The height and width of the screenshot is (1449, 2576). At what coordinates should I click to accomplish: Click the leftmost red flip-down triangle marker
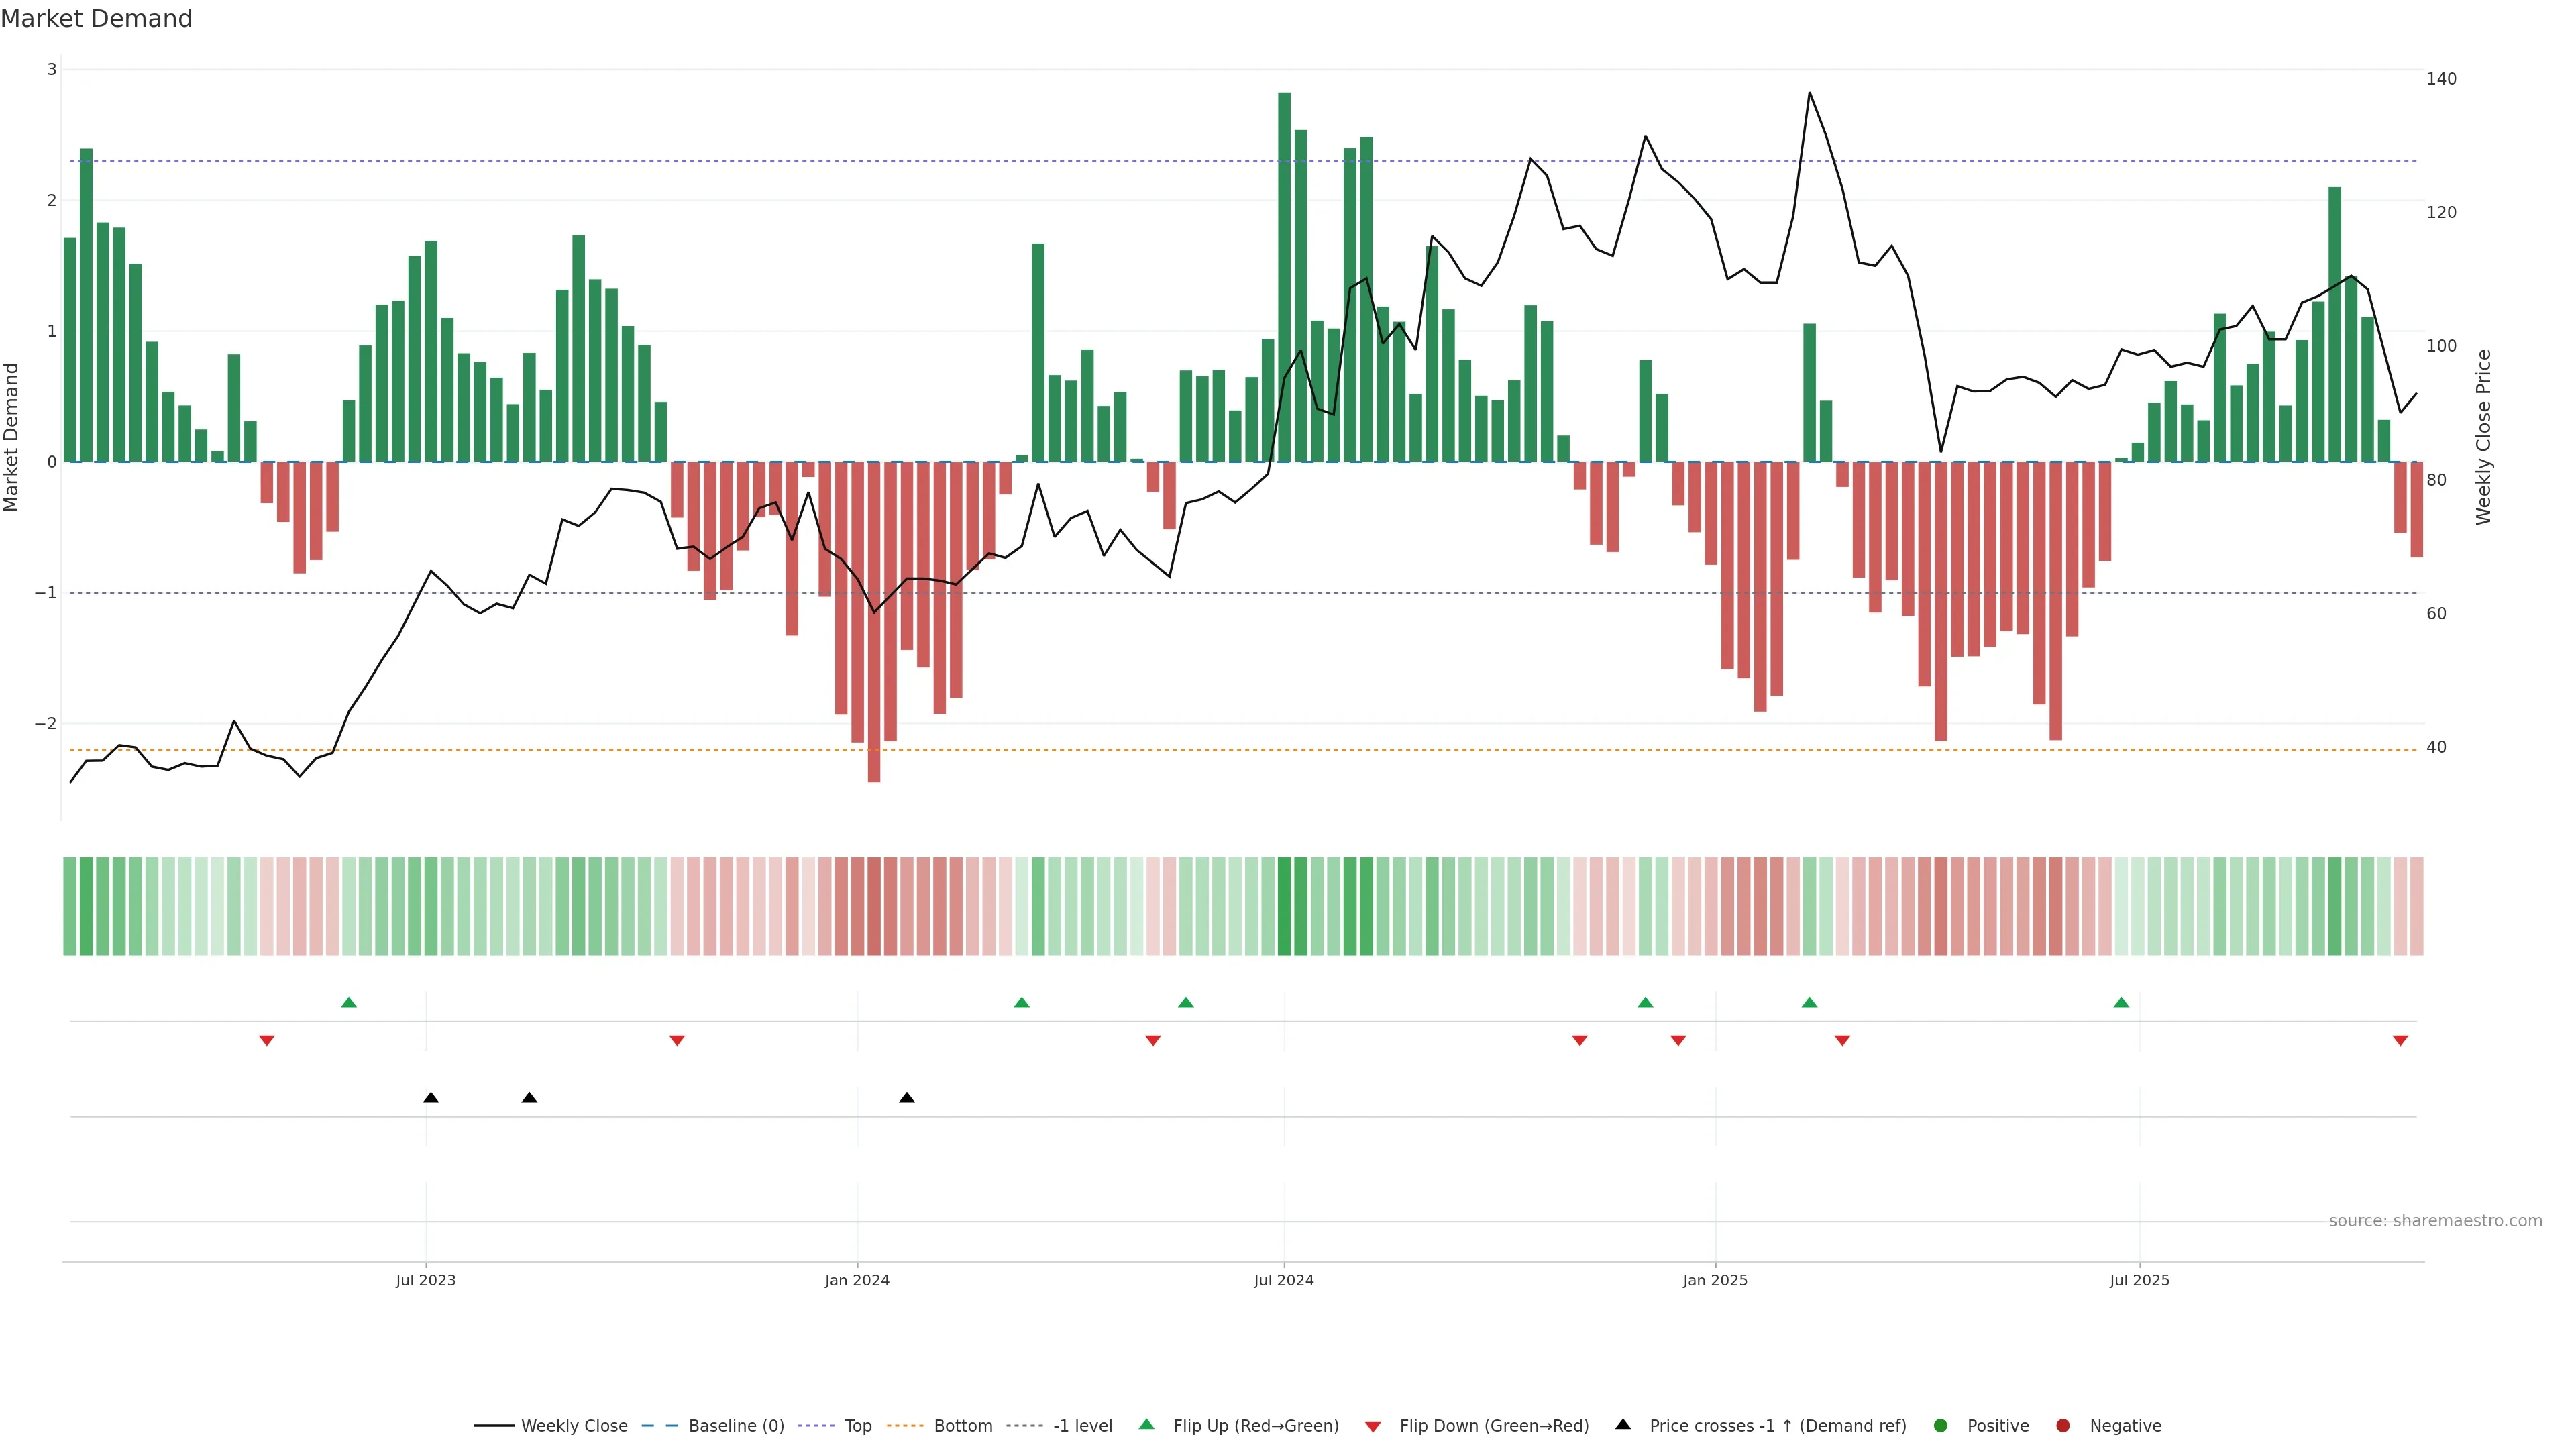[x=267, y=1041]
